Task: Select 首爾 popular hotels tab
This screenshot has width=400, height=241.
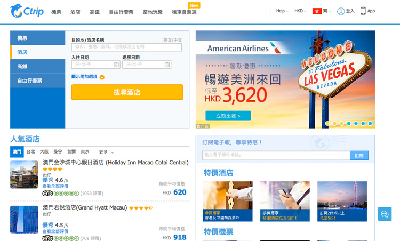Action: (71, 152)
